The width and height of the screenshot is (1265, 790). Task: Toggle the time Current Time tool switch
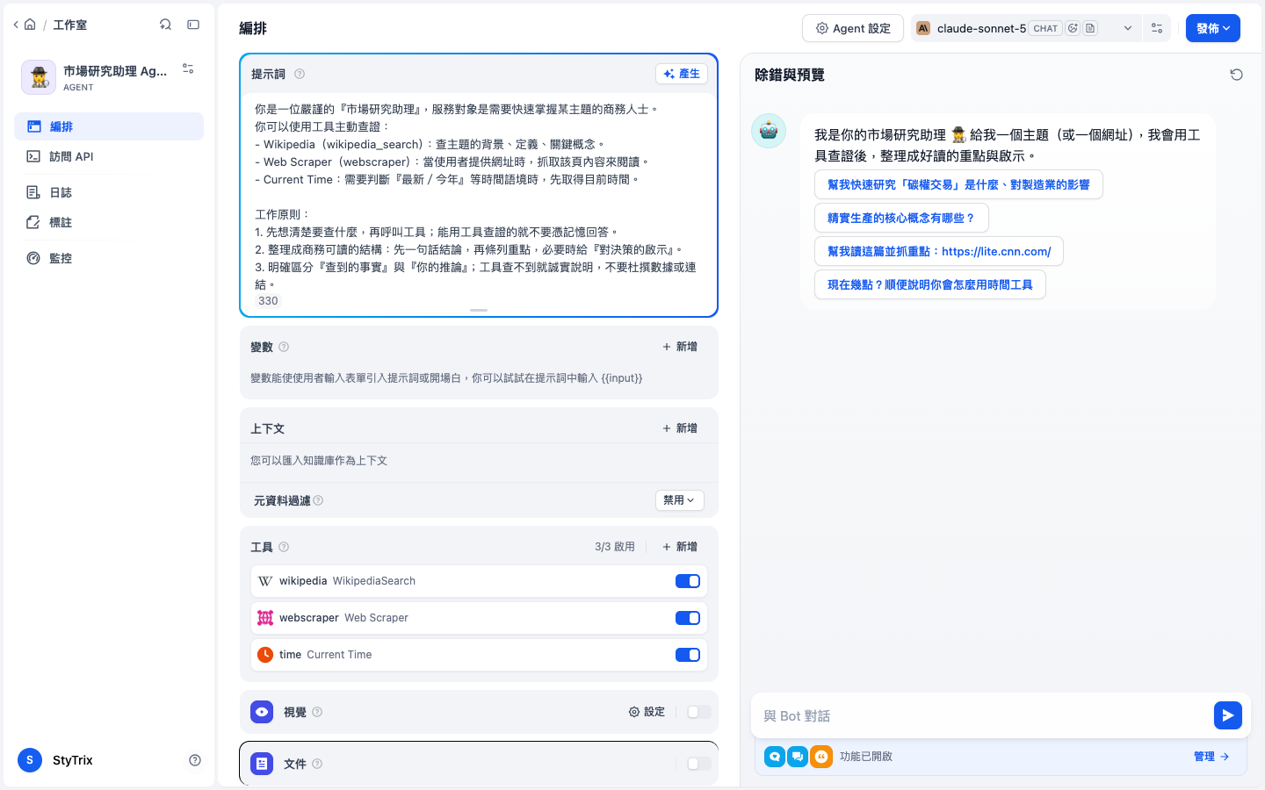688,655
